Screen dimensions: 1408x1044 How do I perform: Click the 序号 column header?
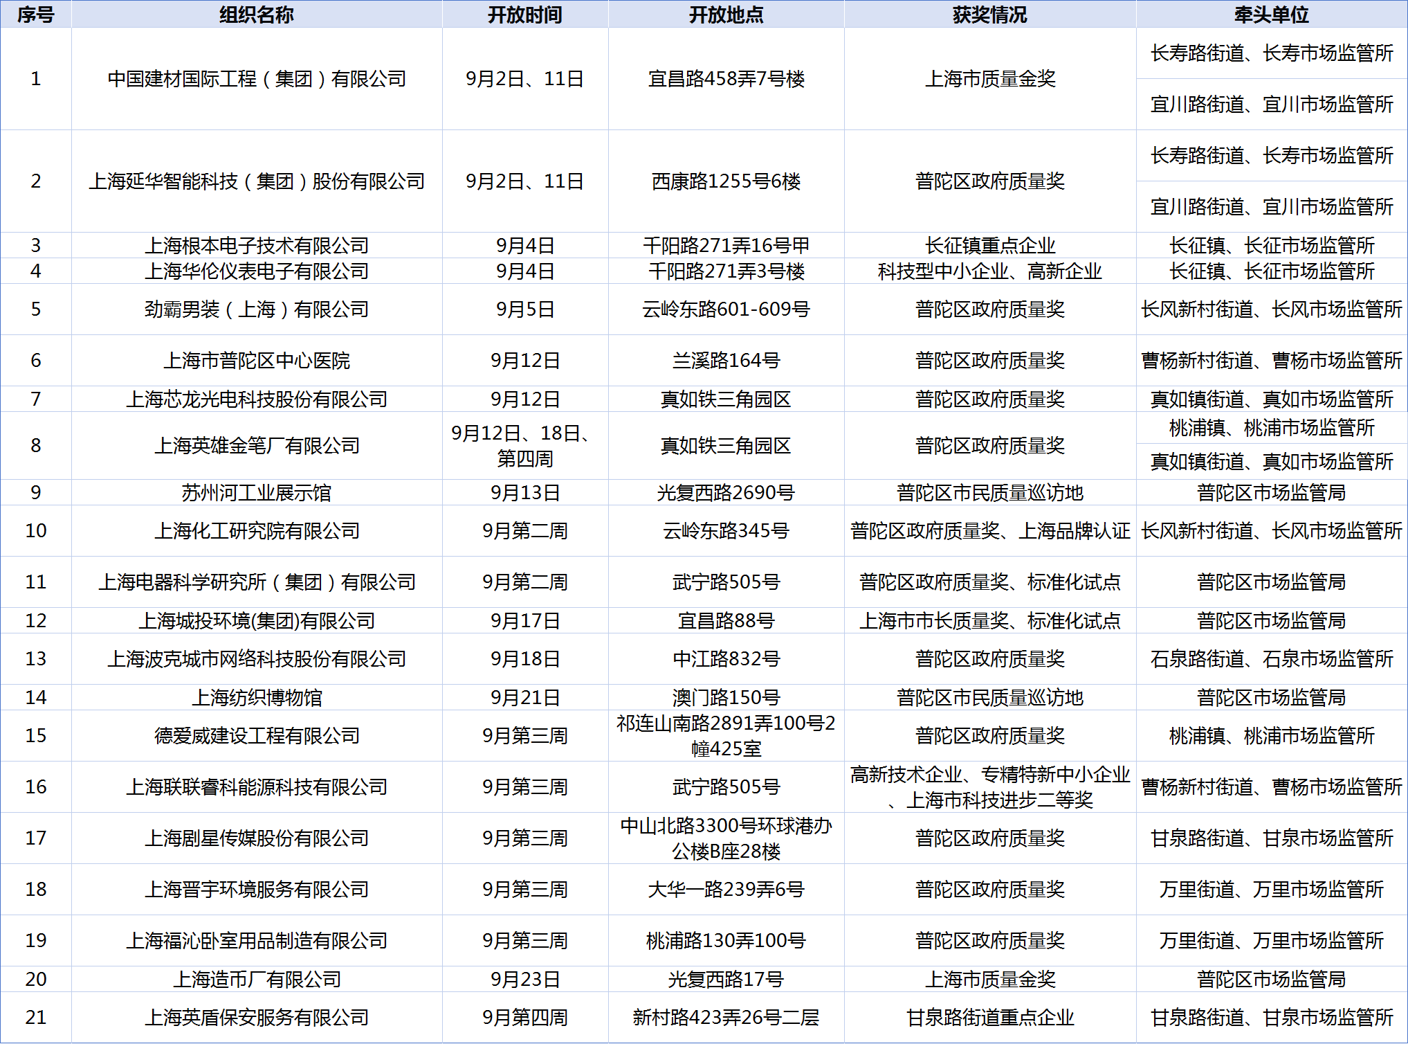pyautogui.click(x=35, y=15)
